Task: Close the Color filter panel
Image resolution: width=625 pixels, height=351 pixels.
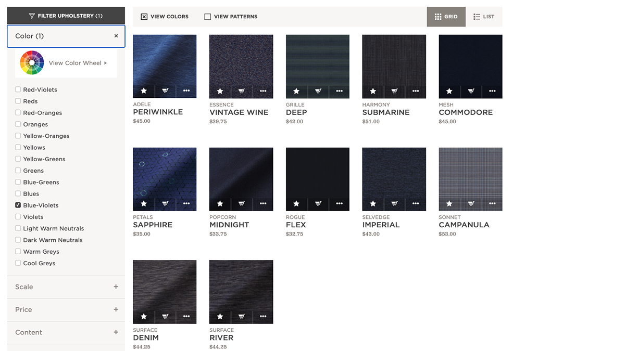Action: click(116, 36)
